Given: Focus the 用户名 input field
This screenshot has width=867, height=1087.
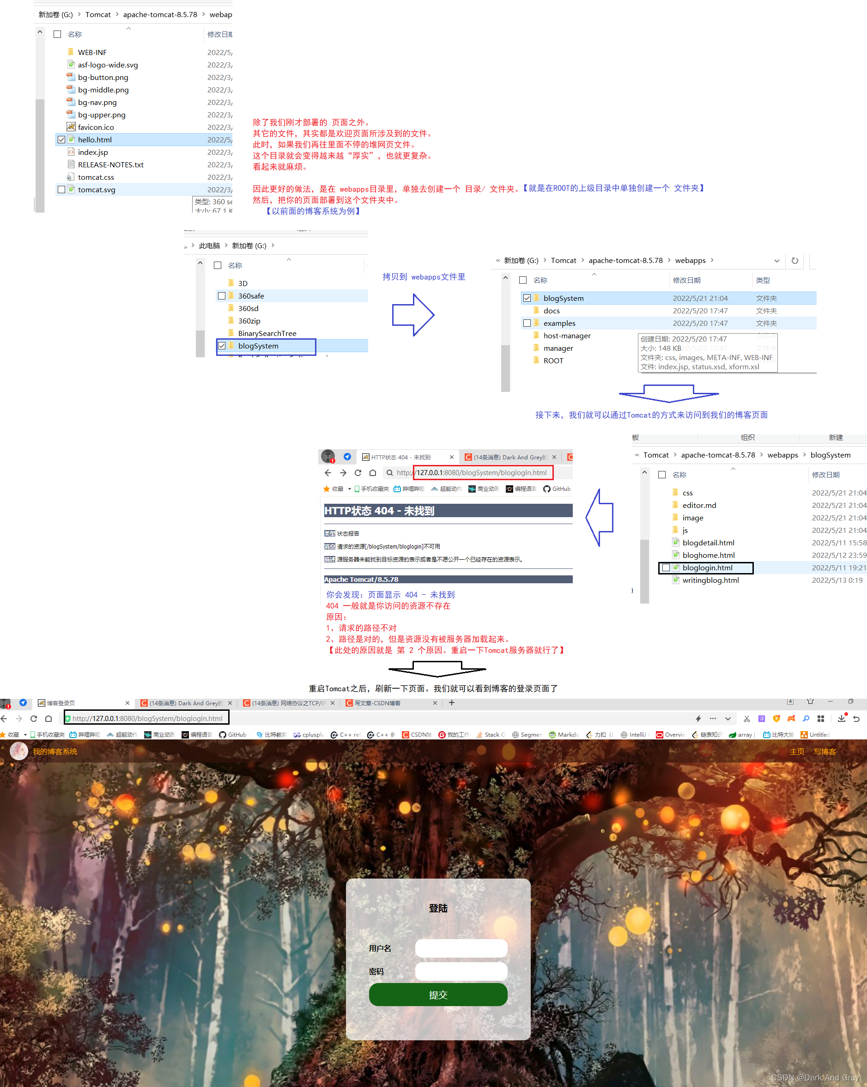Looking at the screenshot, I should (461, 948).
